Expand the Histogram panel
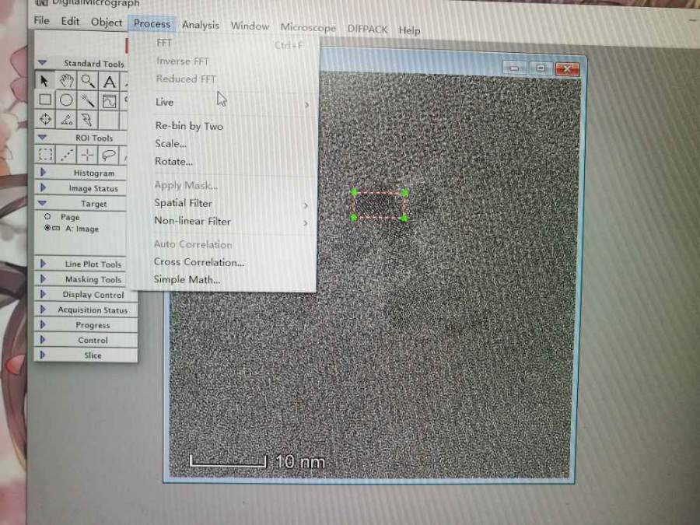Screen dimensions: 700x525 click(x=43, y=173)
